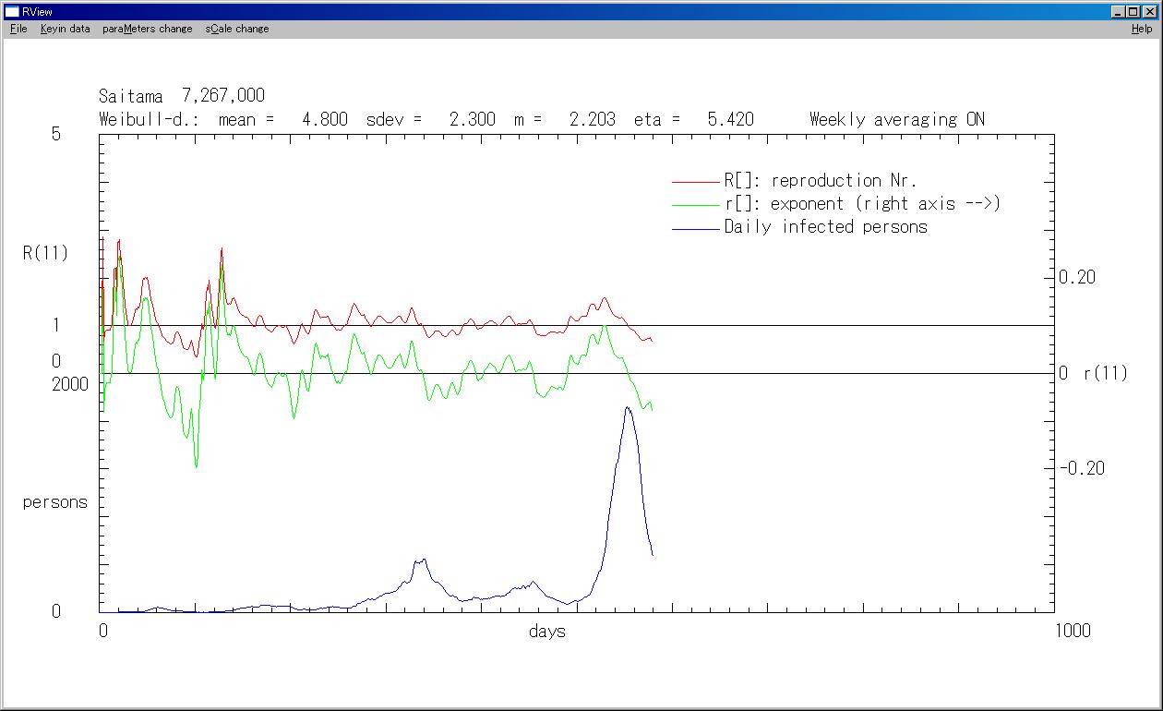Click the R(11) left axis label

45,252
